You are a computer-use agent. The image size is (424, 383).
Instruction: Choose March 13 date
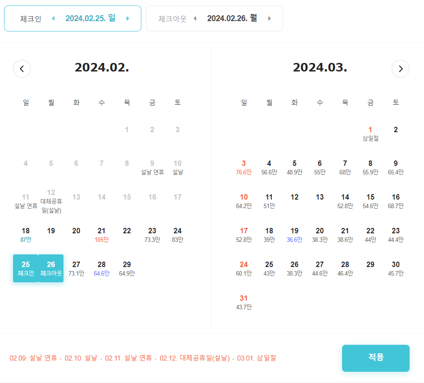[320, 197]
